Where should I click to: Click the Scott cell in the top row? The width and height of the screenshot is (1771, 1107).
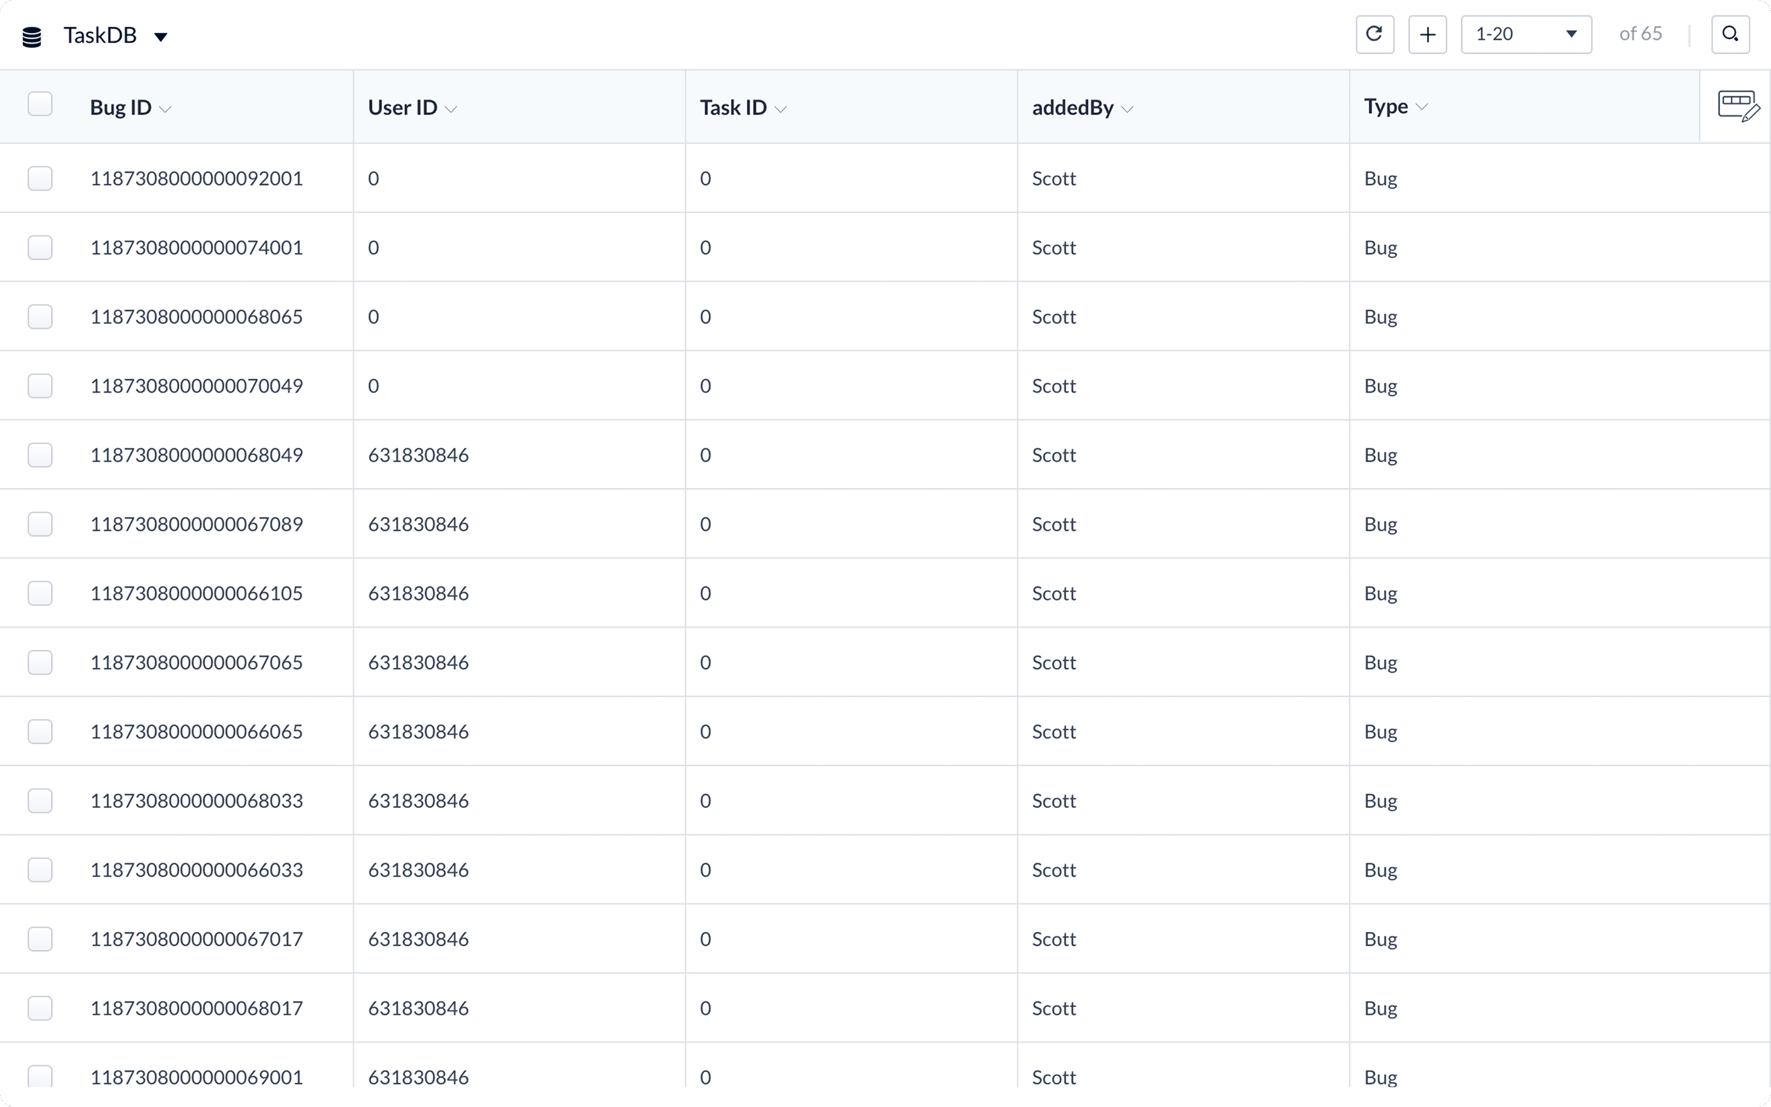pyautogui.click(x=1054, y=178)
